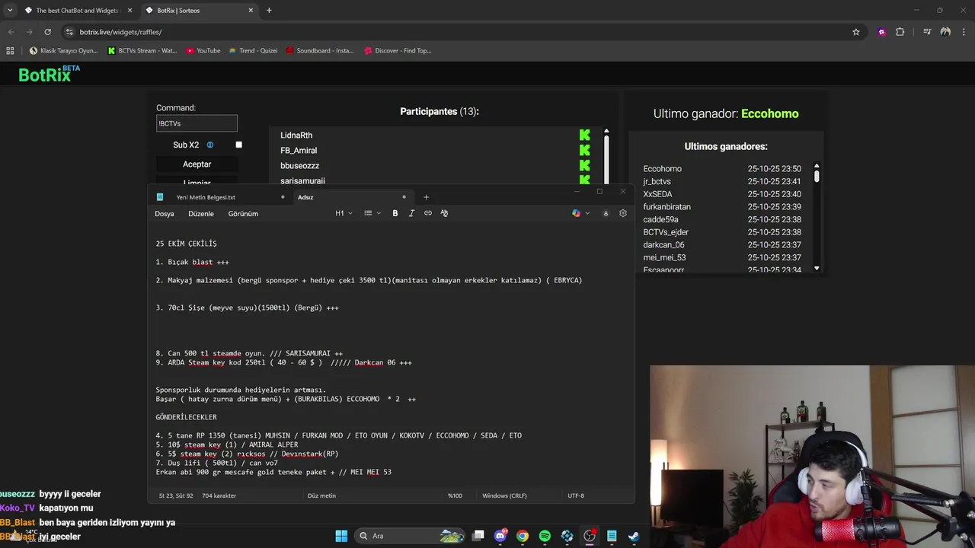Viewport: 975px width, 548px height.
Task: Open the Windows Start menu
Action: point(341,536)
